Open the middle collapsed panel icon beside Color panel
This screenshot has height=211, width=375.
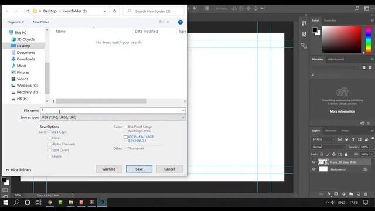pos(304,34)
